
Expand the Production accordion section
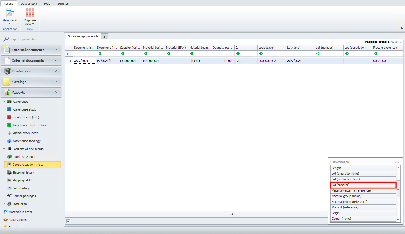coord(31,71)
